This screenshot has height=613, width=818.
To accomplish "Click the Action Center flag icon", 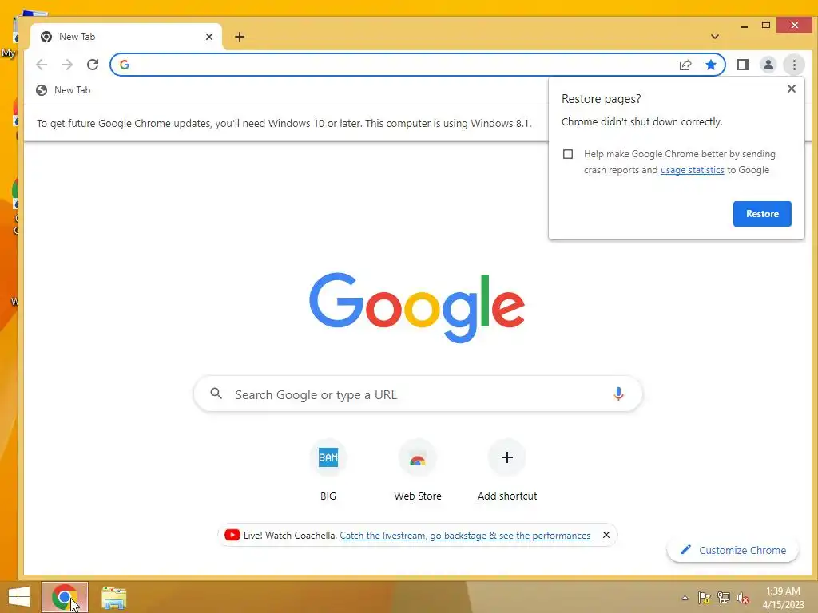I will point(705,598).
